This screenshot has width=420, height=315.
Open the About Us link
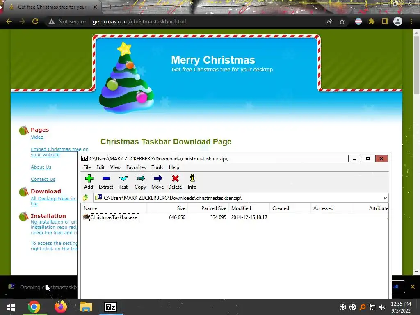coord(41,167)
